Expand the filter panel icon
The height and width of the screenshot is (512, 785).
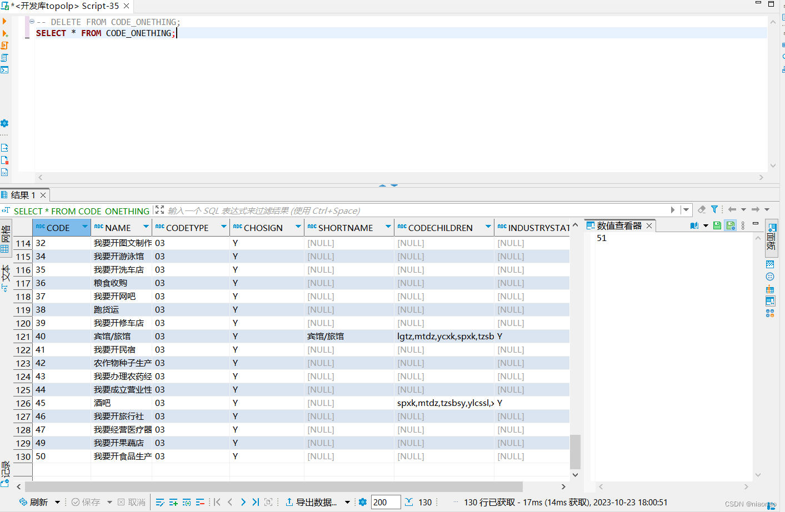click(159, 210)
